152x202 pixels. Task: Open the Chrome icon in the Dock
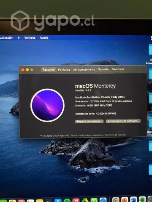[116, 200]
